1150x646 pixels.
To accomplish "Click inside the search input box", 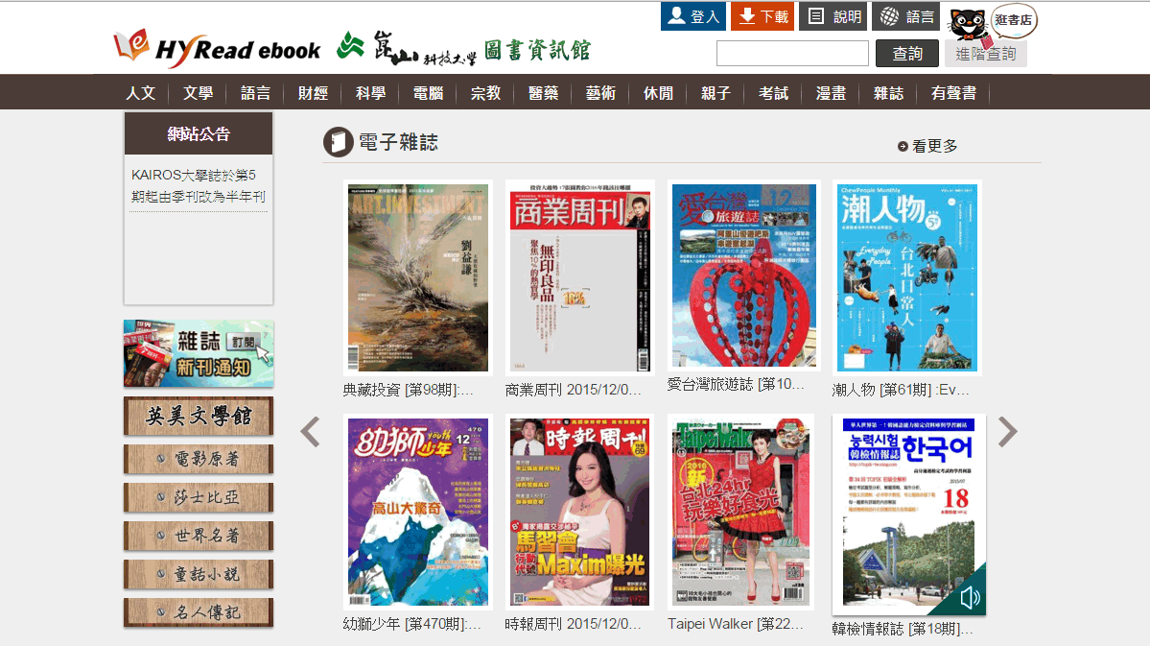I will [x=791, y=53].
